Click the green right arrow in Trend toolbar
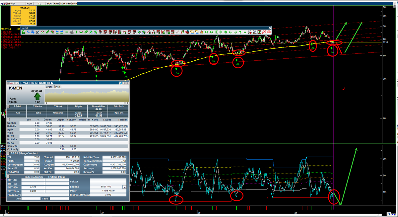Image resolution: width=398 pixels, height=217 pixels. (235, 32)
